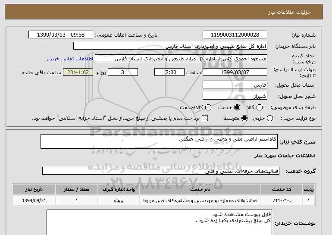Choose the جزیی purchase process option
Image resolution: width=332 pixels, height=235 pixels.
(x=270, y=118)
